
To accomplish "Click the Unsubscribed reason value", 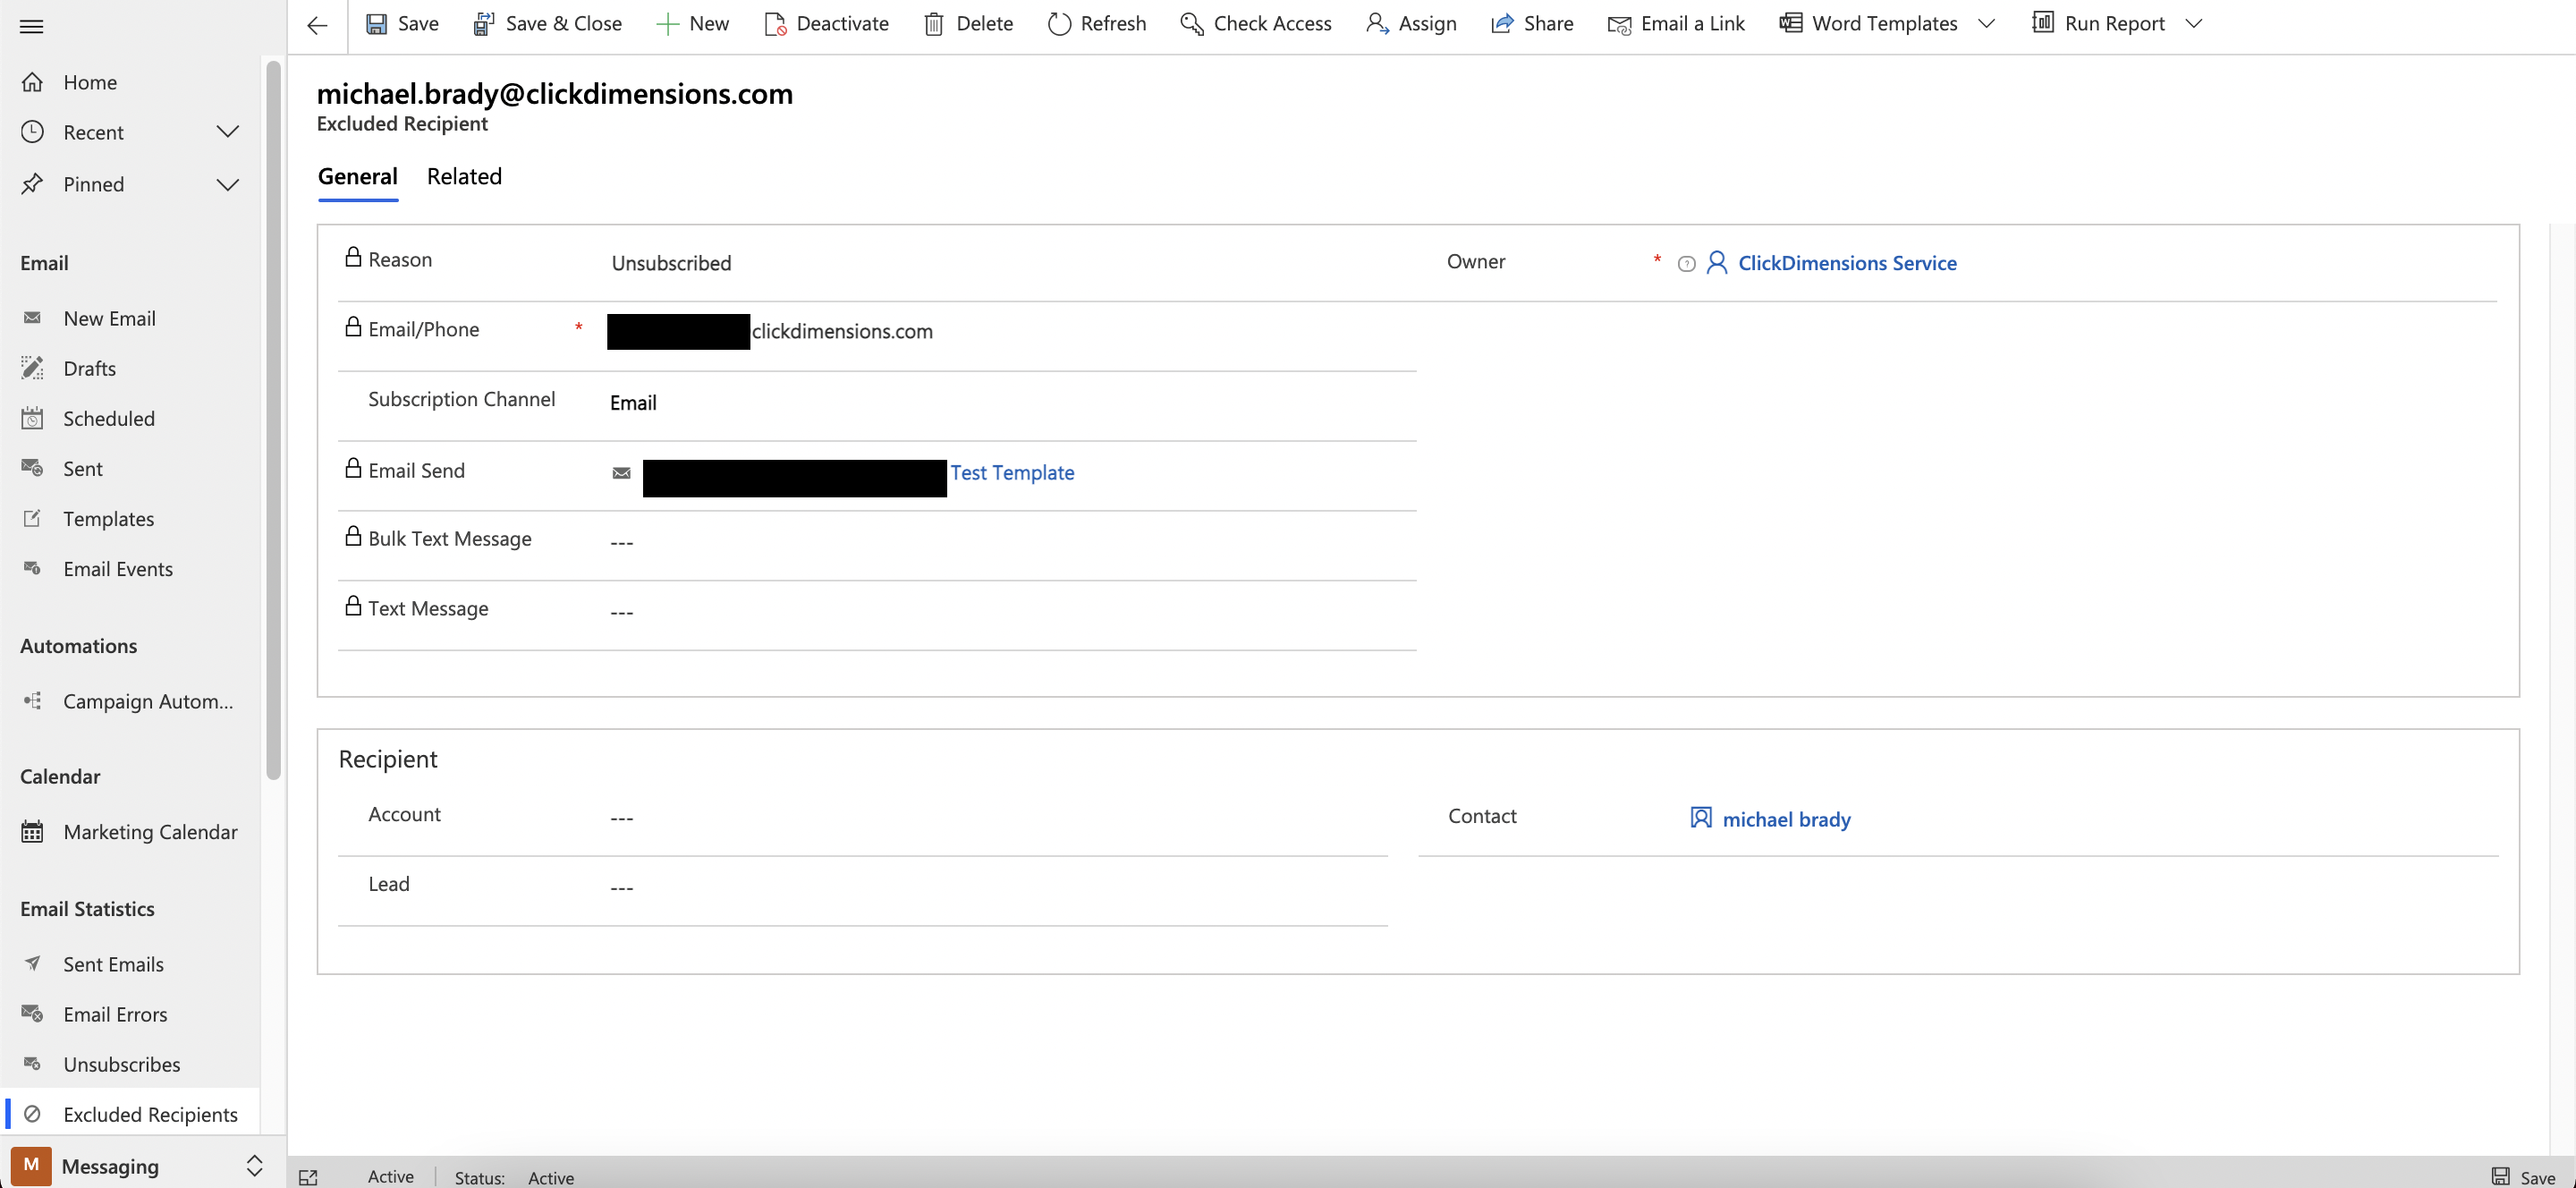I will point(671,263).
